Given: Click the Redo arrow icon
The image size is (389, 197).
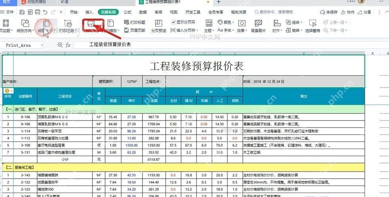Looking at the screenshot, I should (53, 12).
